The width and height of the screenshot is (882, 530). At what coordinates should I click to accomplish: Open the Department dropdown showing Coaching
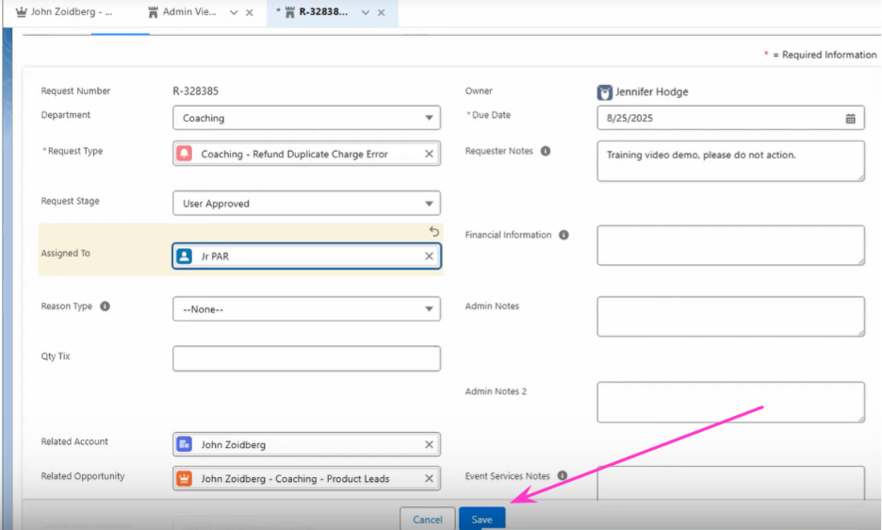click(306, 118)
